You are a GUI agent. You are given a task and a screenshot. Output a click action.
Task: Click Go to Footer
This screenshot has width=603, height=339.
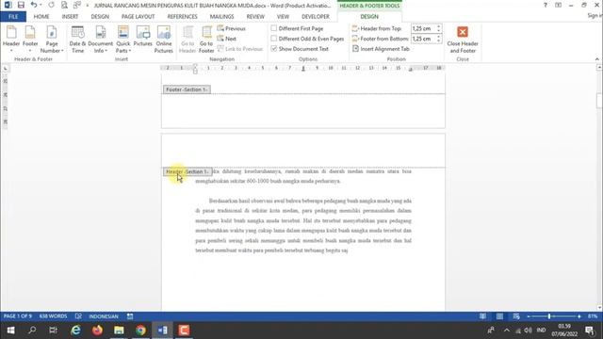tap(206, 40)
